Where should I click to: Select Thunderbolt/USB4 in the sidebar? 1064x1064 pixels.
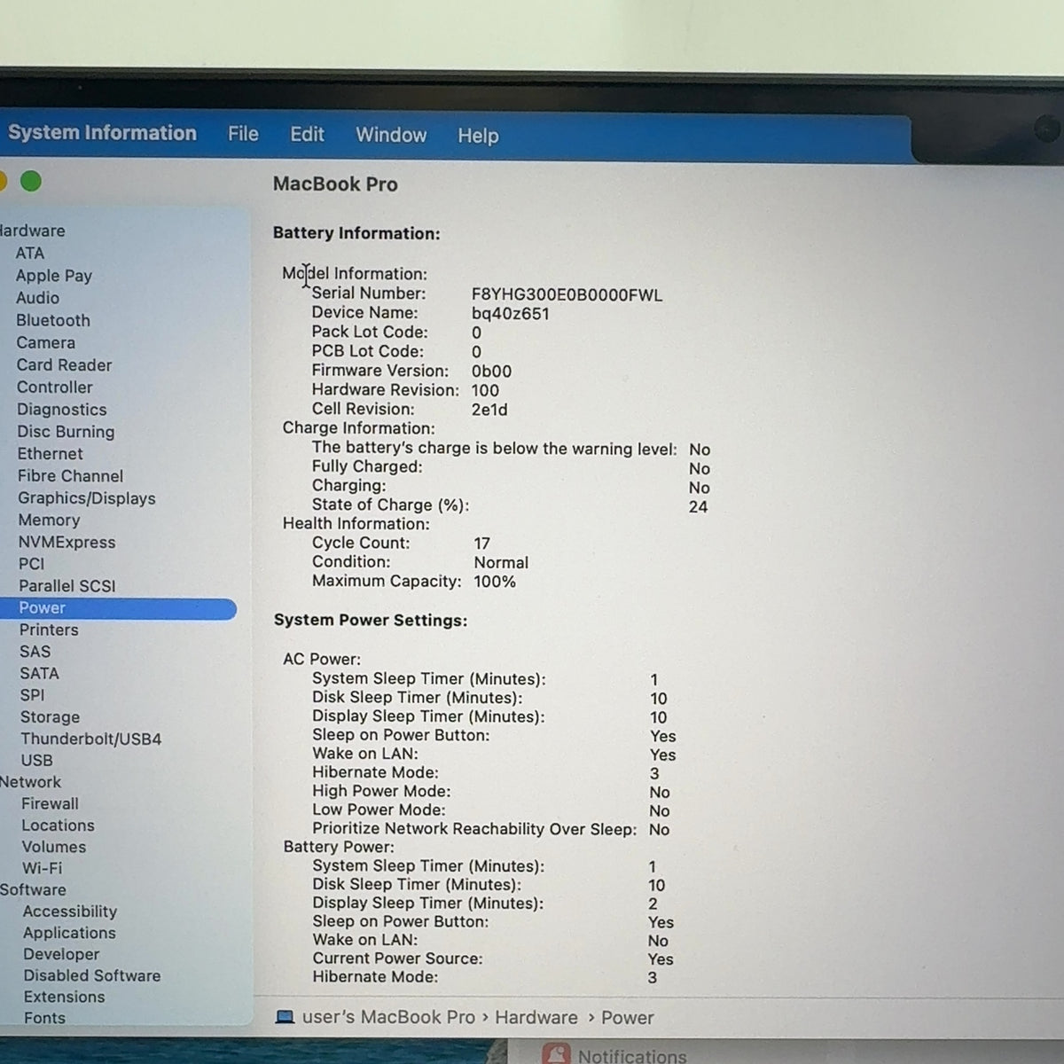tap(91, 739)
